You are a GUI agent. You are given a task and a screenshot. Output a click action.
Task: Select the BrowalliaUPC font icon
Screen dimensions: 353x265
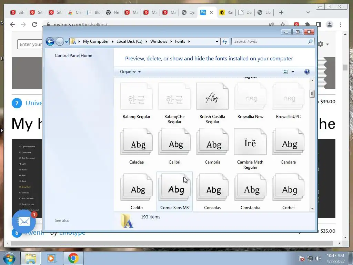288,96
